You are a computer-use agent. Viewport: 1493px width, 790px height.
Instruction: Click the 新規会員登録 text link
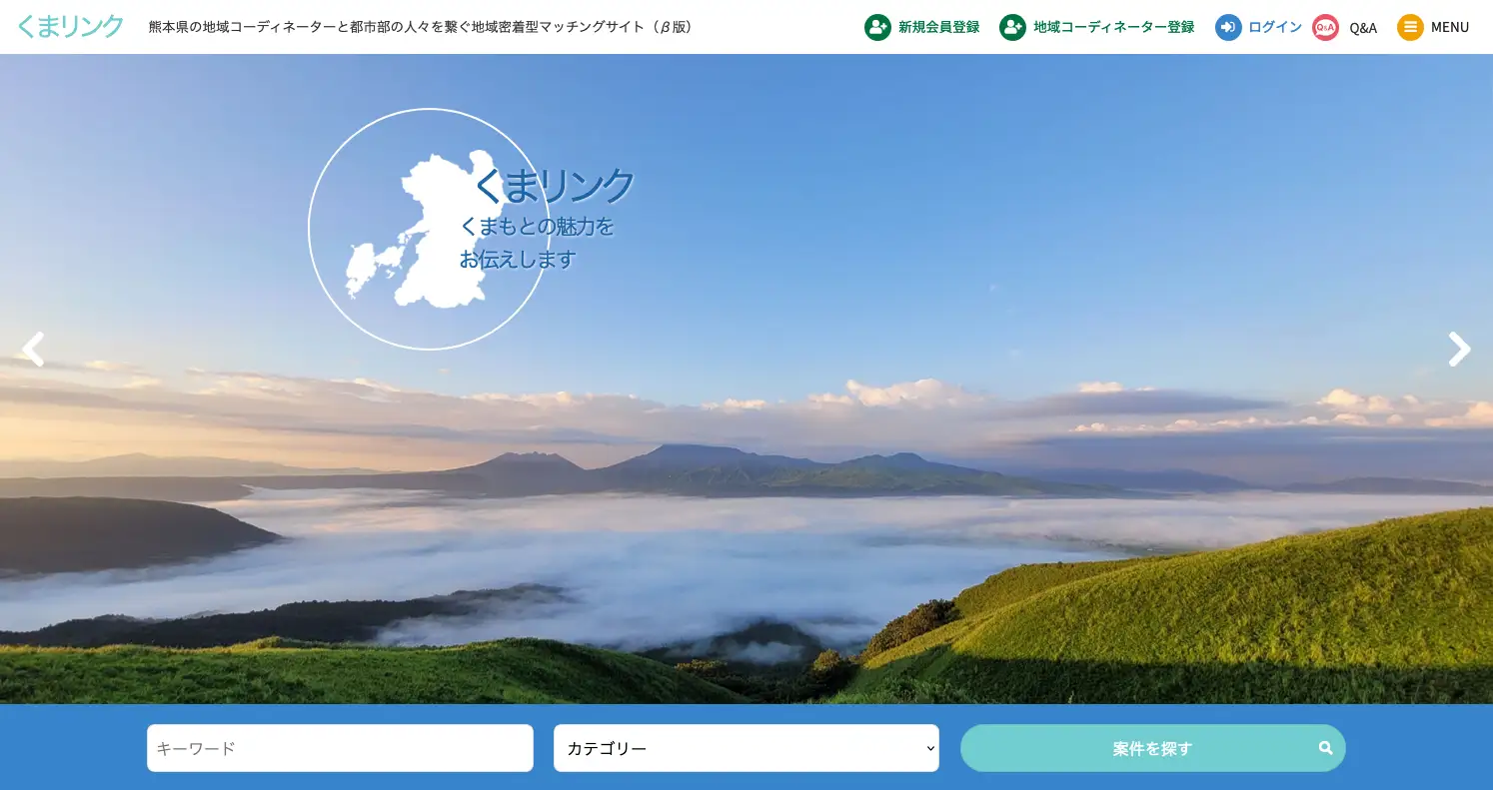pyautogui.click(x=938, y=27)
